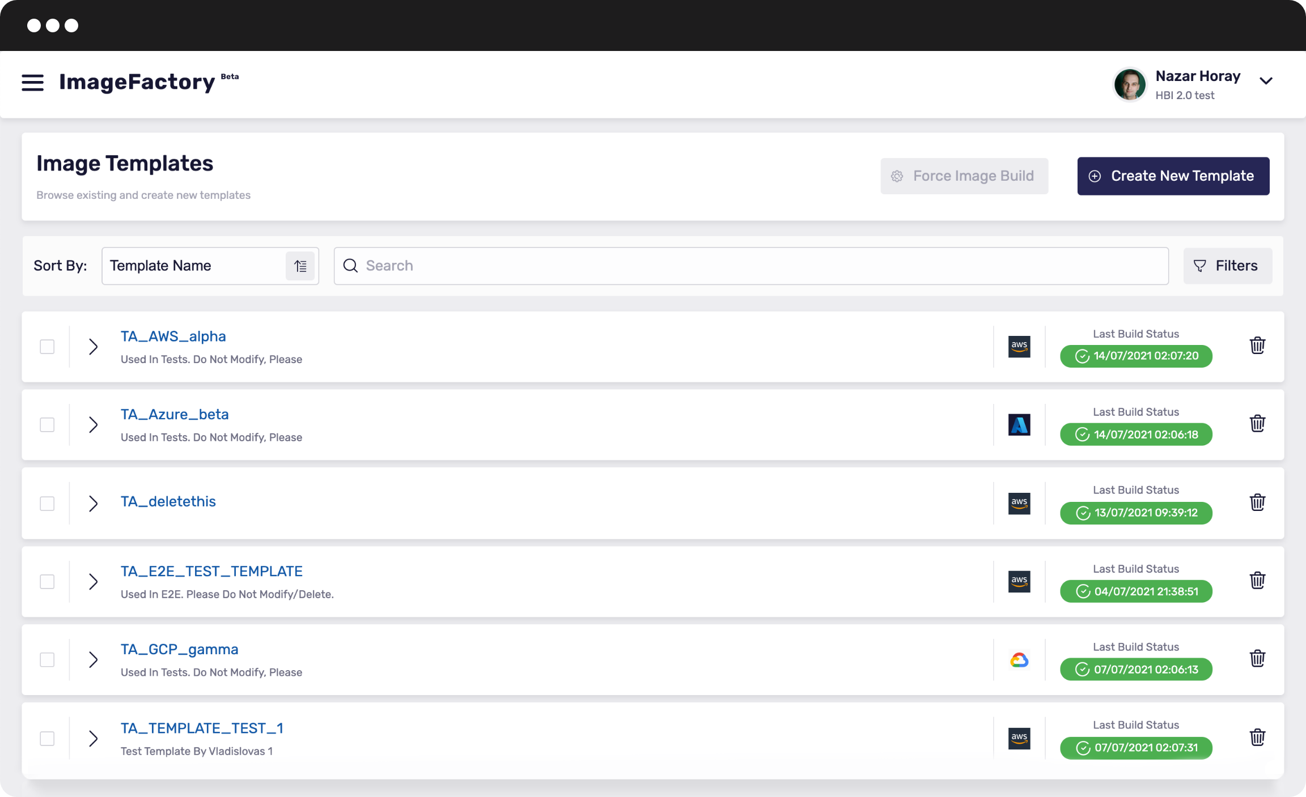The width and height of the screenshot is (1306, 797).
Task: Open the ImageFactory hamburger menu
Action: pyautogui.click(x=33, y=83)
